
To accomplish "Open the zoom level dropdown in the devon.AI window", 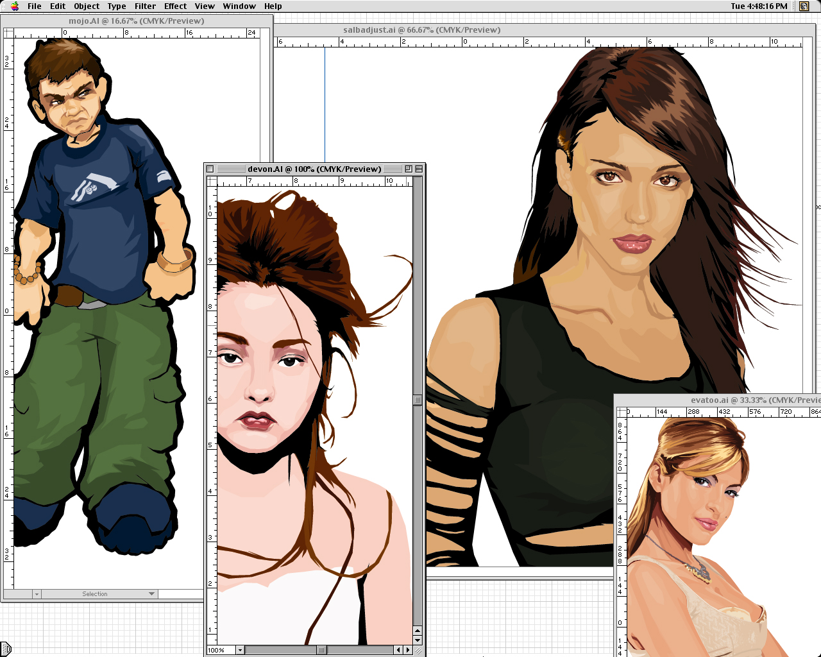I will [240, 650].
